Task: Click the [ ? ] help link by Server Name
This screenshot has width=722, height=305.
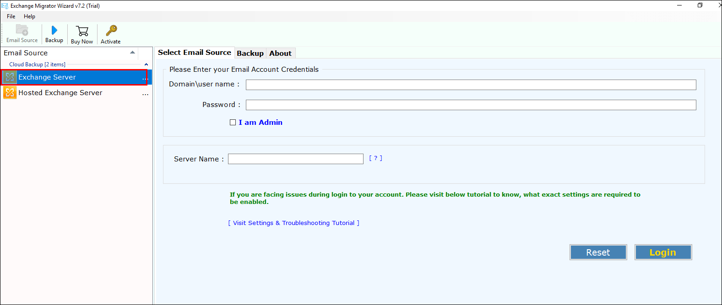Action: (x=375, y=158)
